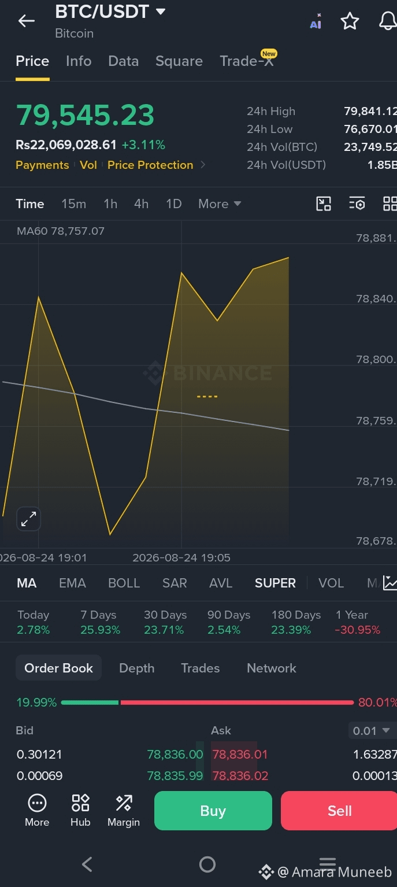
Task: Switch to the Square tab
Action: [179, 61]
